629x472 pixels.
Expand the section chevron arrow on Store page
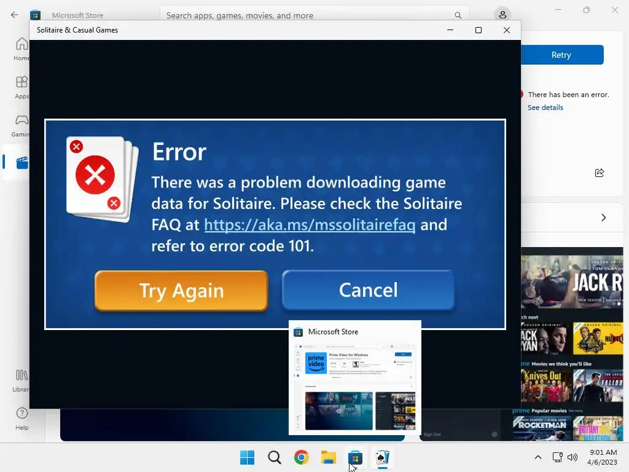[x=604, y=218]
